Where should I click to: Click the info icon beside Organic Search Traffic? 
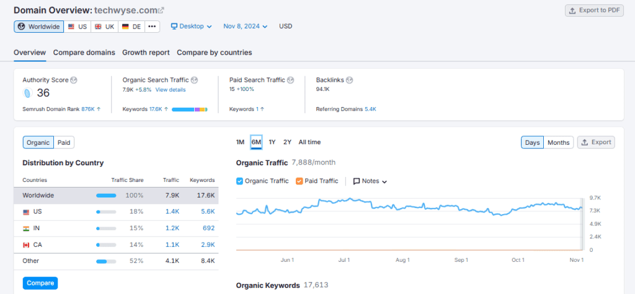click(194, 80)
